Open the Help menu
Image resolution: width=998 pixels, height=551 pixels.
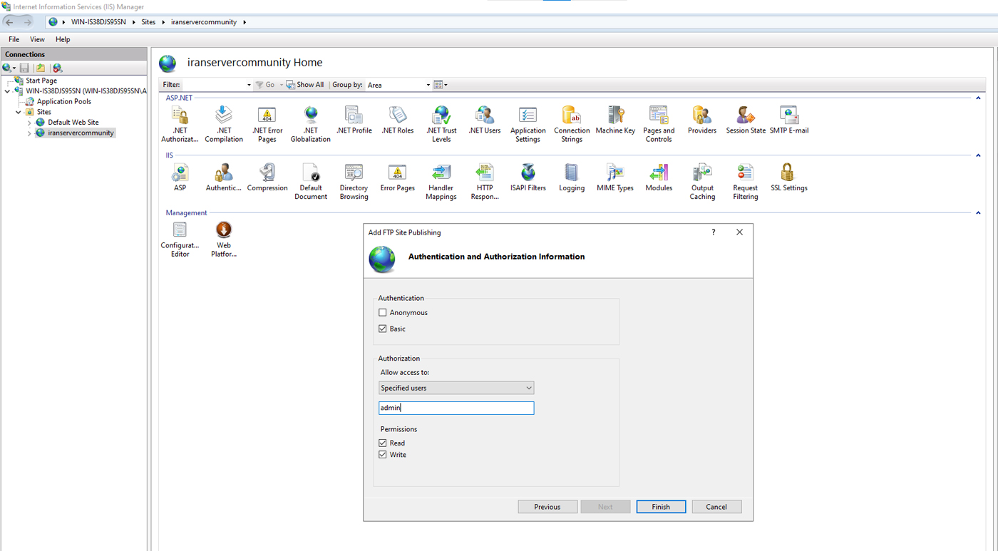tap(63, 39)
